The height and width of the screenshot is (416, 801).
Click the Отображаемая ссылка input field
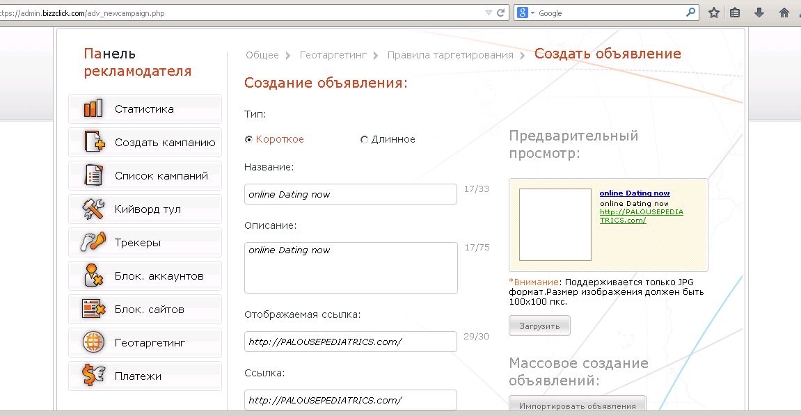(351, 342)
